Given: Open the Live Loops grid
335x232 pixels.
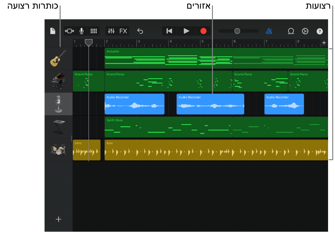Looking at the screenshot, I should click(94, 31).
